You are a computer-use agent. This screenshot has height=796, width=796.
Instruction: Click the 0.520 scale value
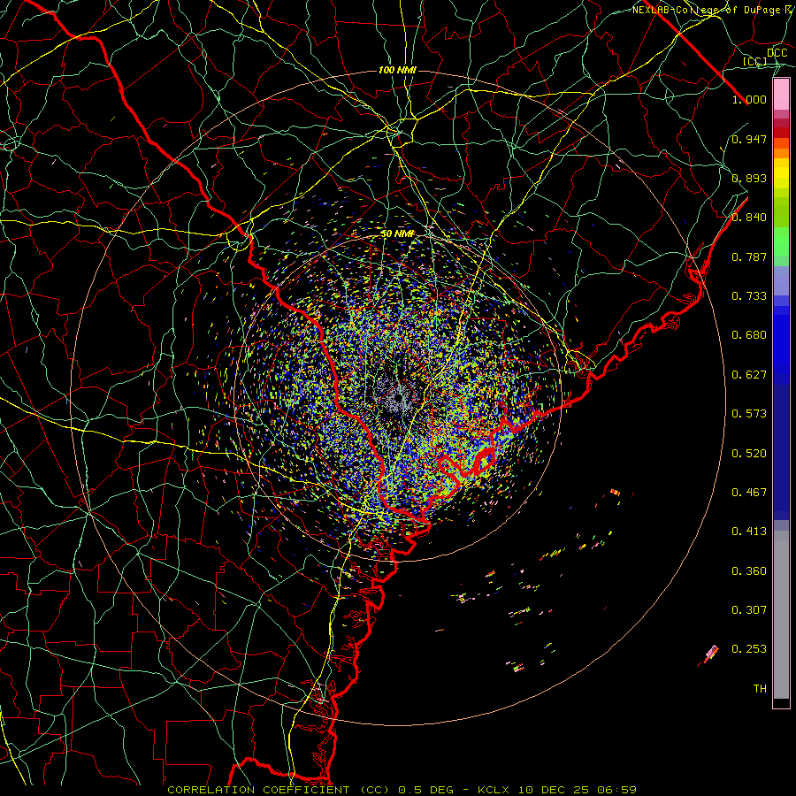point(749,454)
